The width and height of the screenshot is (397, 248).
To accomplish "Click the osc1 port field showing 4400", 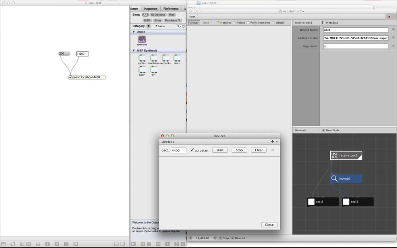I will click(x=178, y=150).
